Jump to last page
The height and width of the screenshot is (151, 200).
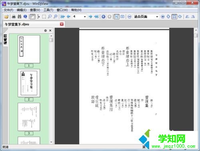click(96, 16)
